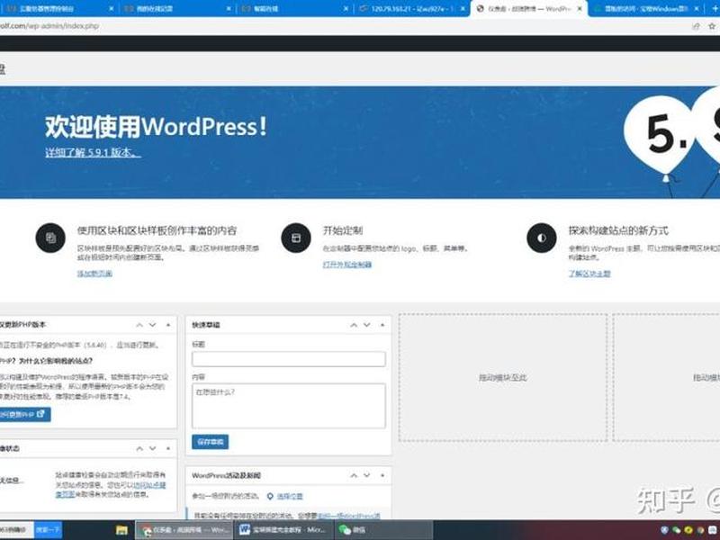Click the save draft button

[x=210, y=442]
